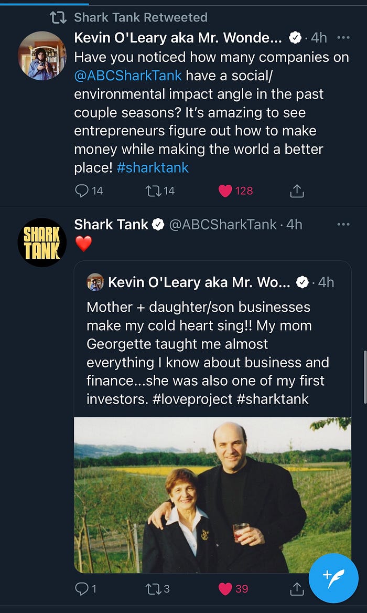Reply to Shark Tank's heart tweet
This screenshot has width=367, height=613.
click(x=82, y=589)
